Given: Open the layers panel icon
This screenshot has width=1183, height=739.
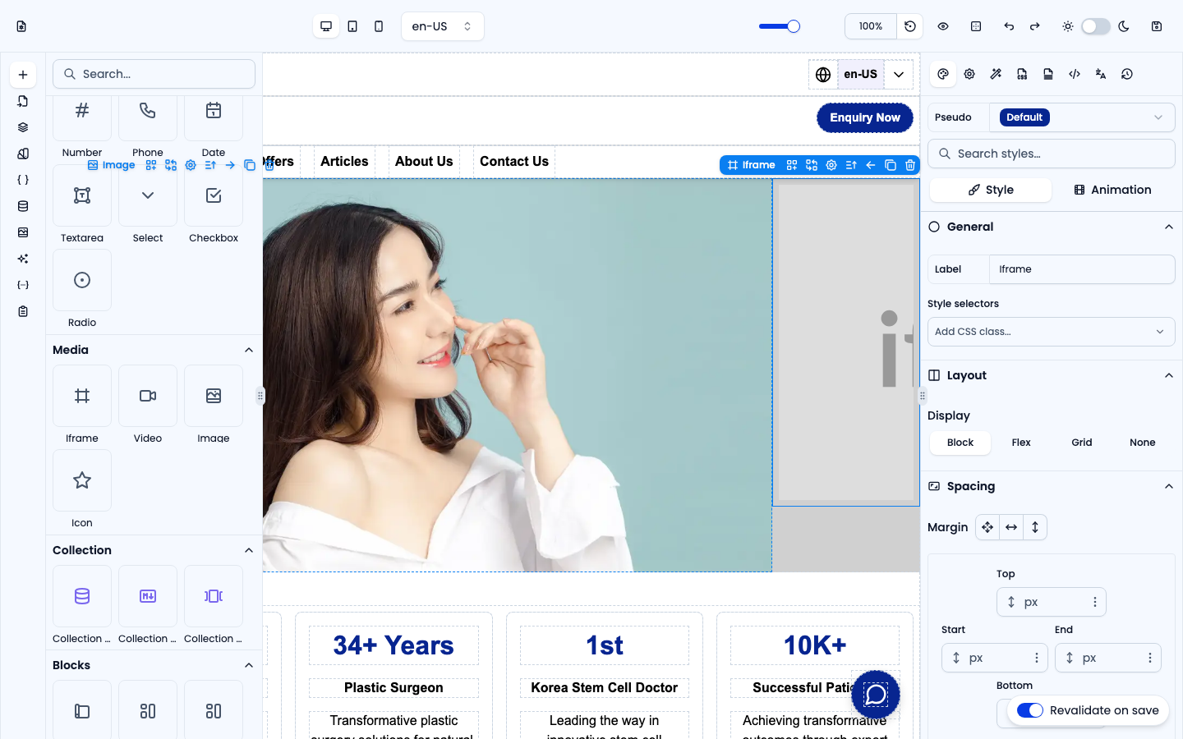Looking at the screenshot, I should click(x=23, y=127).
